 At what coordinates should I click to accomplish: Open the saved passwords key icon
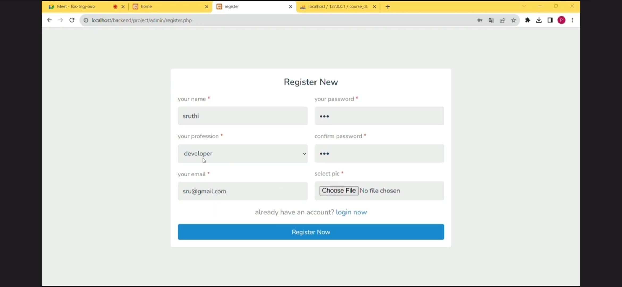tap(480, 20)
